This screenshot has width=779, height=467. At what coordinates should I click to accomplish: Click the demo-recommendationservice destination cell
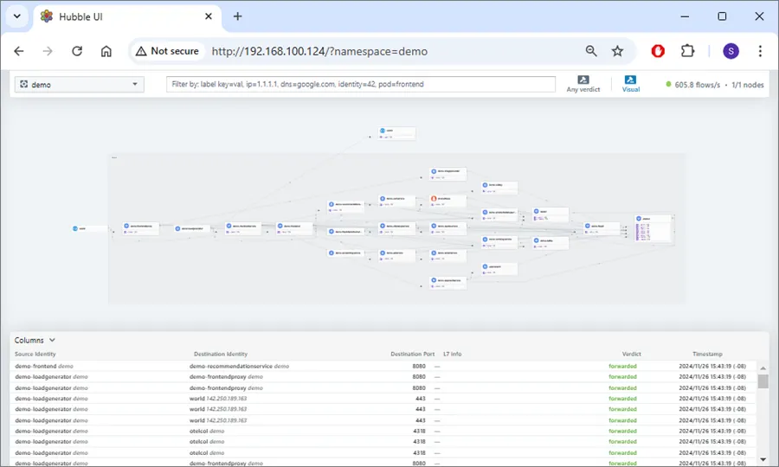[x=239, y=367]
